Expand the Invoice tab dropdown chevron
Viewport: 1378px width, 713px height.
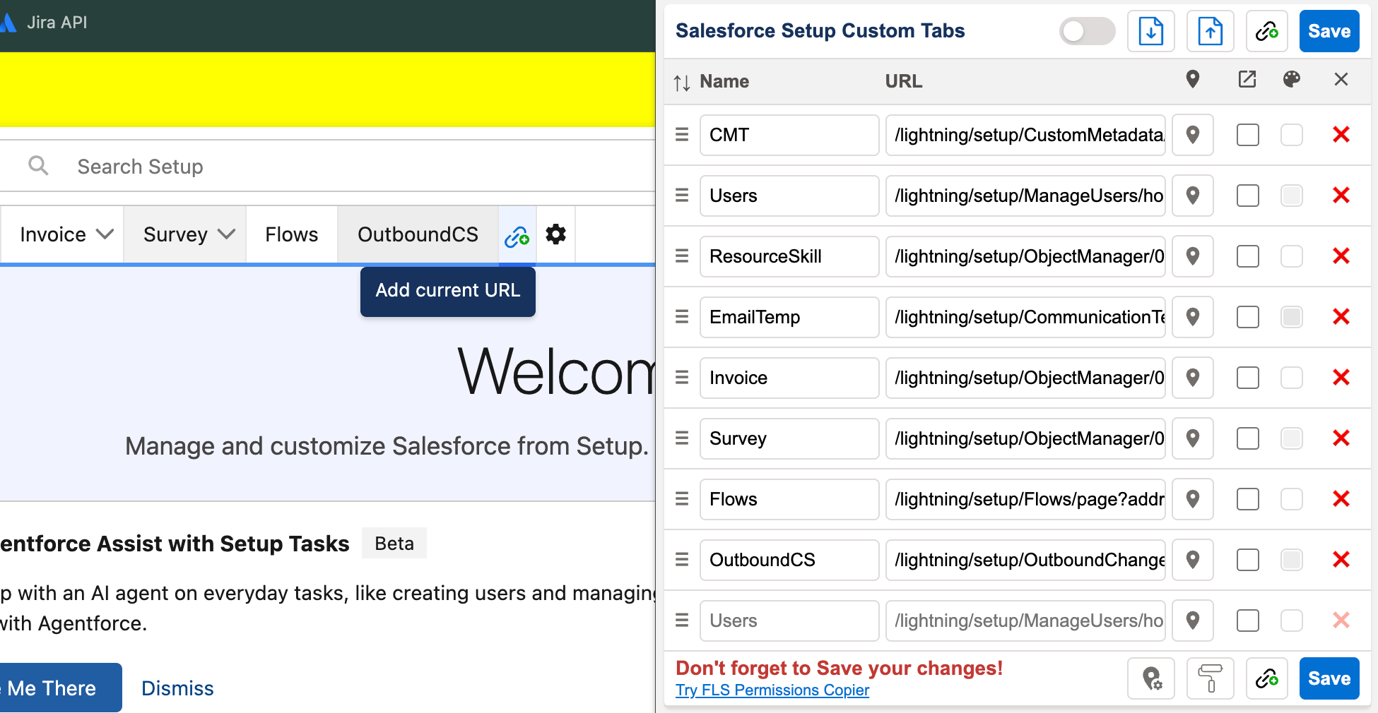click(105, 234)
